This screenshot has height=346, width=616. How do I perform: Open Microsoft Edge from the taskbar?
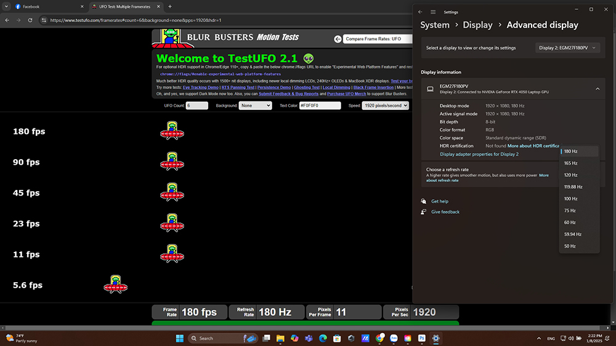point(323,338)
